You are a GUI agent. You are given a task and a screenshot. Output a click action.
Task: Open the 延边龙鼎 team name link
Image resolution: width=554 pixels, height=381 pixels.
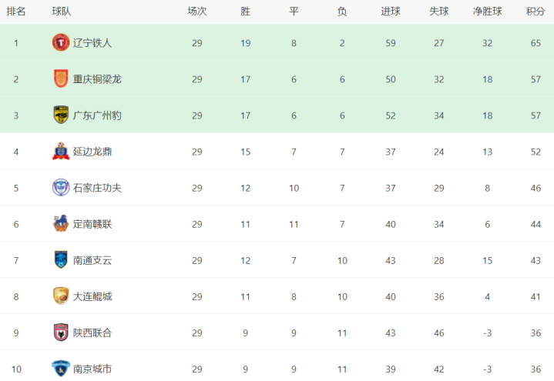pyautogui.click(x=92, y=152)
